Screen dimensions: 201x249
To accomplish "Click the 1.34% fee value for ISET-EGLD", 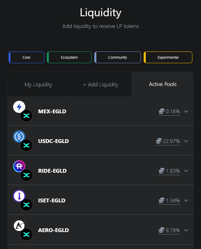I will 173,201.
